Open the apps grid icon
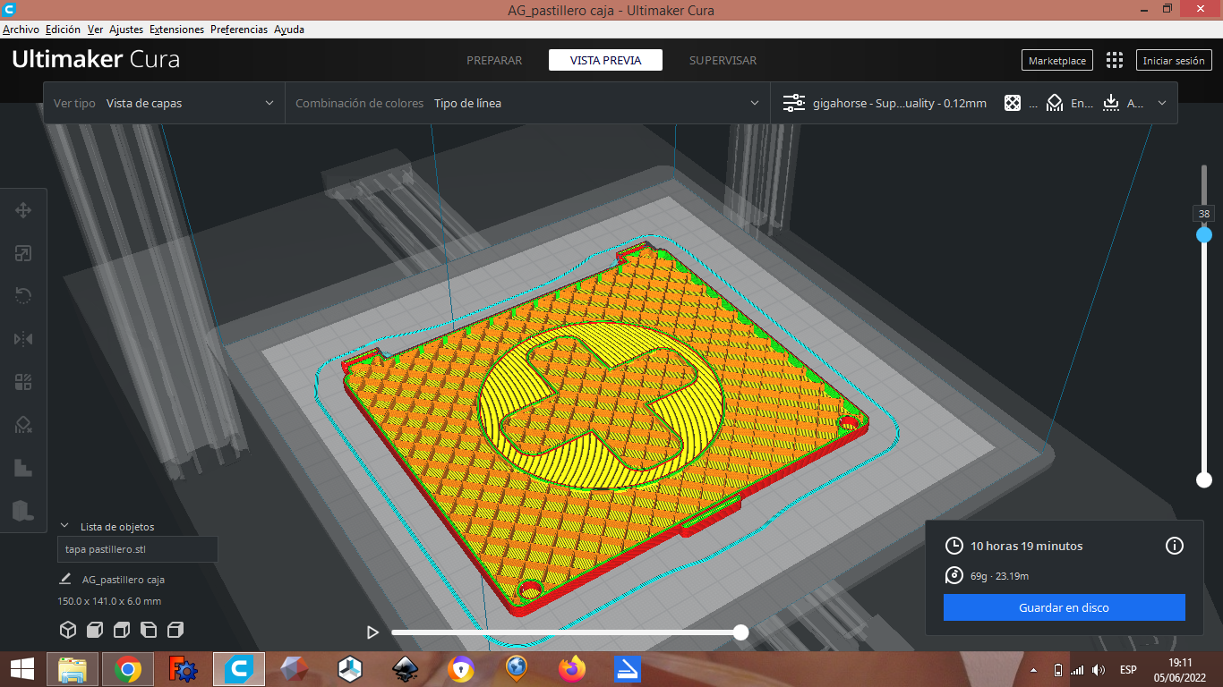The width and height of the screenshot is (1223, 687). 1115,60
